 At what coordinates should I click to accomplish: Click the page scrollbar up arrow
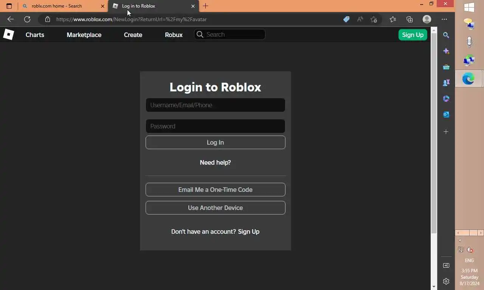click(x=434, y=30)
